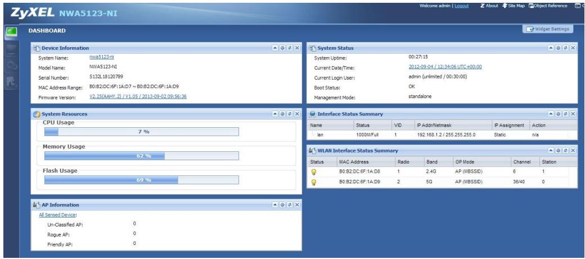This screenshot has width=585, height=259.
Task: Open the About menu item
Action: [x=489, y=6]
